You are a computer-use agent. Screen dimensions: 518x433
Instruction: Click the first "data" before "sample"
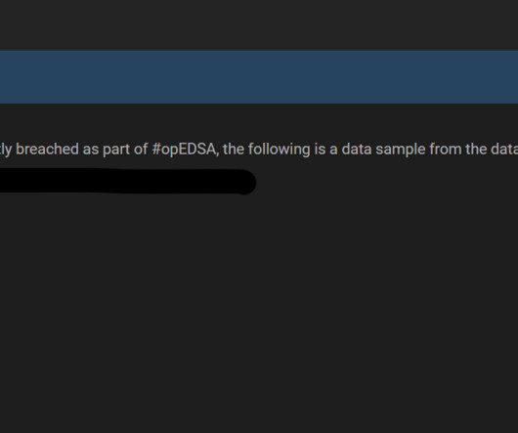pos(356,149)
